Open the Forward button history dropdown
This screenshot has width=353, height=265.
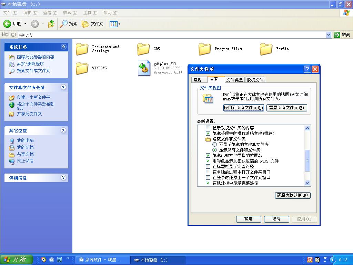[43, 24]
